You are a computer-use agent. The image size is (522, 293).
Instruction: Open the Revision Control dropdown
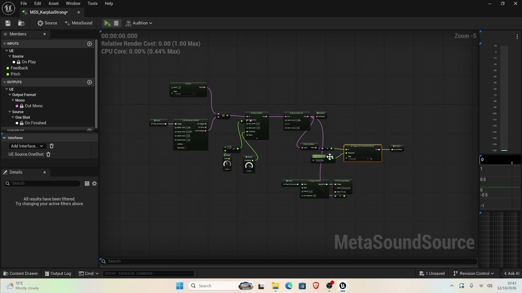tap(473, 273)
